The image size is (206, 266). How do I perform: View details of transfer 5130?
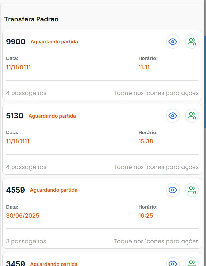173,116
